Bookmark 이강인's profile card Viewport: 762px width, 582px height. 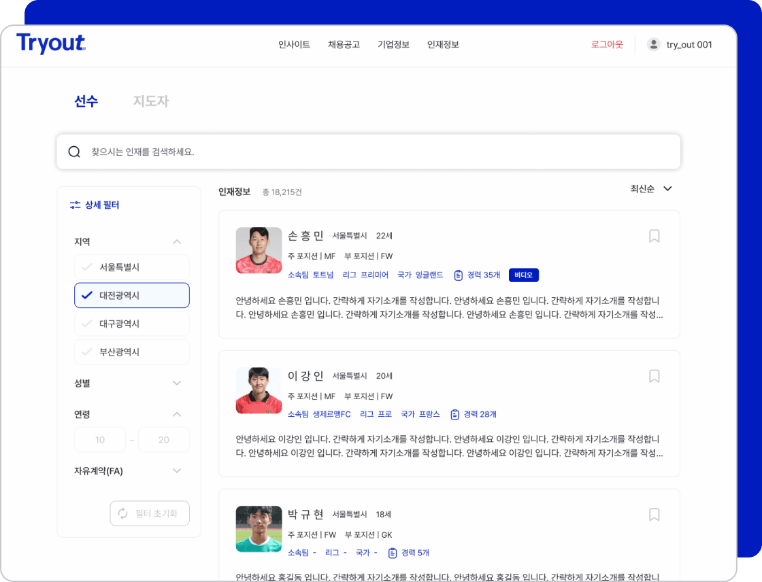pos(654,376)
